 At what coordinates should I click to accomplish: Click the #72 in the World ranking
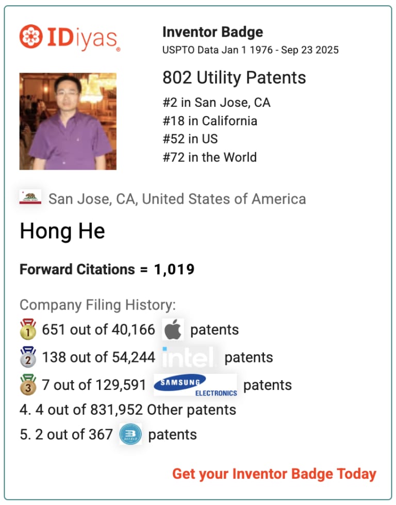pyautogui.click(x=209, y=157)
